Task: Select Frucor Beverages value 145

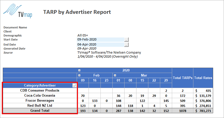Action: pyautogui.click(x=166, y=101)
